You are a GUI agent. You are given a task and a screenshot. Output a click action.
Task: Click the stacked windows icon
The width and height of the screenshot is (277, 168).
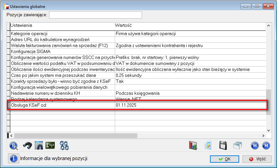click(x=238, y=145)
